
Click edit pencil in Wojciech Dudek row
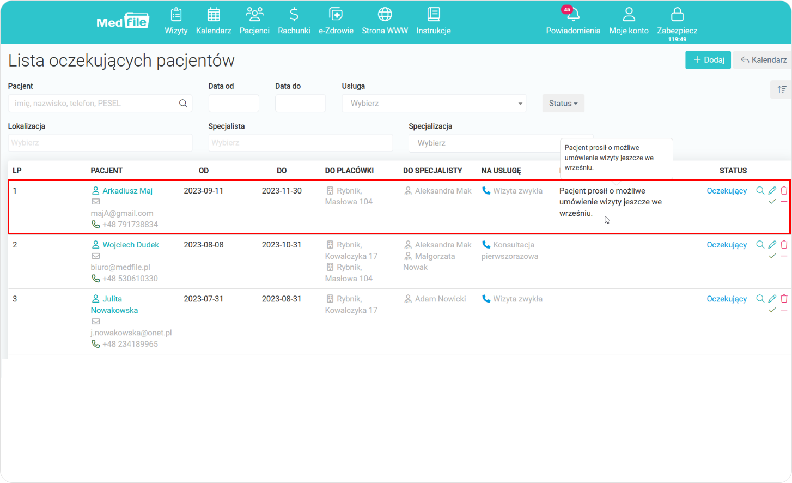pyautogui.click(x=772, y=244)
